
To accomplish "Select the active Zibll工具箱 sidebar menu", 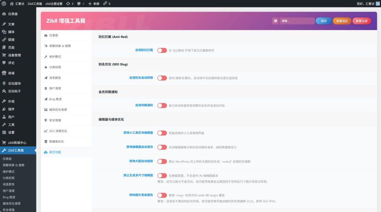I will point(18,150).
